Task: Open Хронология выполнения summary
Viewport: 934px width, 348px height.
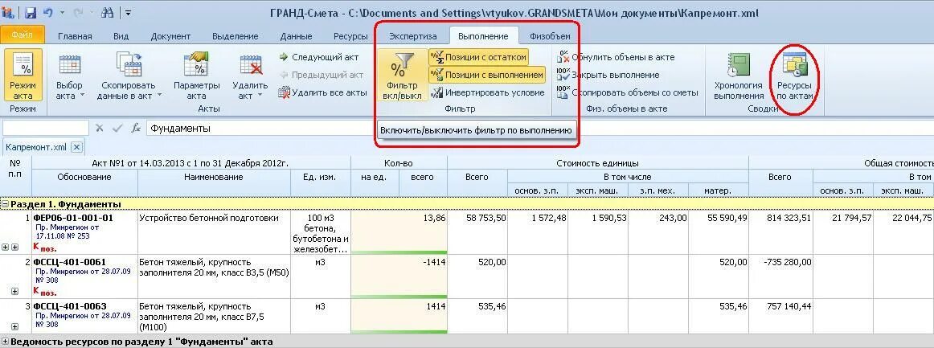Action: (x=739, y=76)
